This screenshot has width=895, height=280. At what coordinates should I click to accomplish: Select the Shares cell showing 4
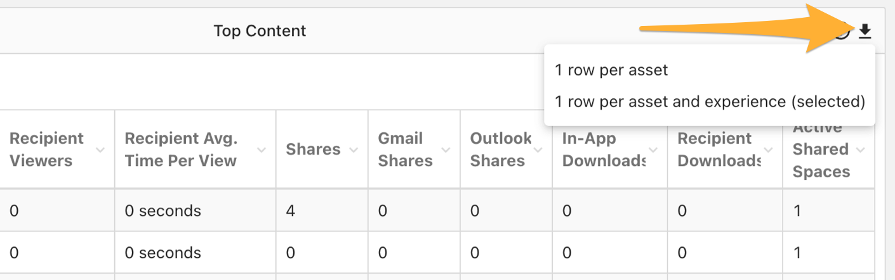point(322,210)
